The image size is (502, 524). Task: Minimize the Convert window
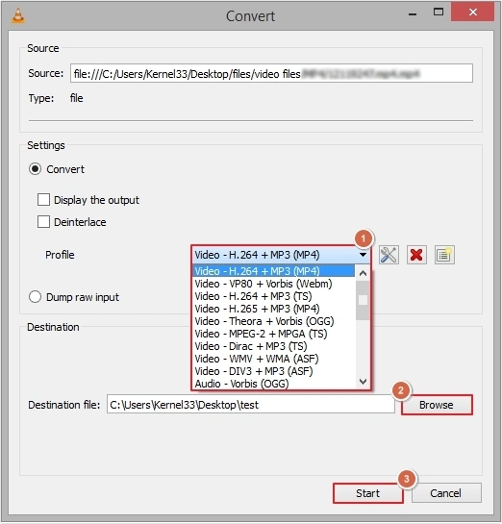click(x=413, y=13)
